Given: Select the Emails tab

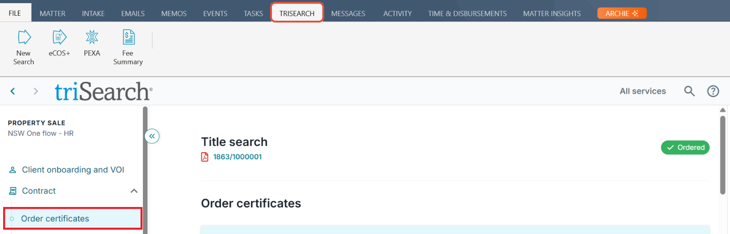Looking at the screenshot, I should (133, 13).
